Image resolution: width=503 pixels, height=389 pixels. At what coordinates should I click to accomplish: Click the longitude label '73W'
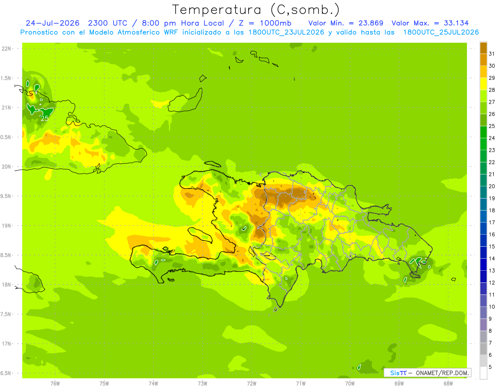202,383
